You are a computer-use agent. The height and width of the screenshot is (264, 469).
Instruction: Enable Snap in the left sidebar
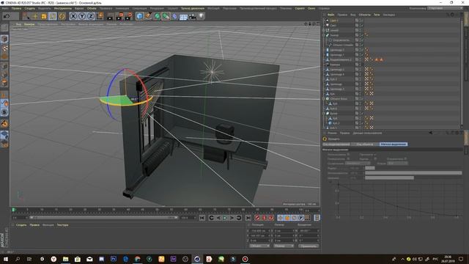pos(4,123)
